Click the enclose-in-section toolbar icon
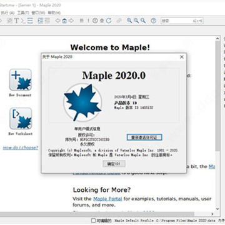The width and height of the screenshot is (225, 225). 30,21
